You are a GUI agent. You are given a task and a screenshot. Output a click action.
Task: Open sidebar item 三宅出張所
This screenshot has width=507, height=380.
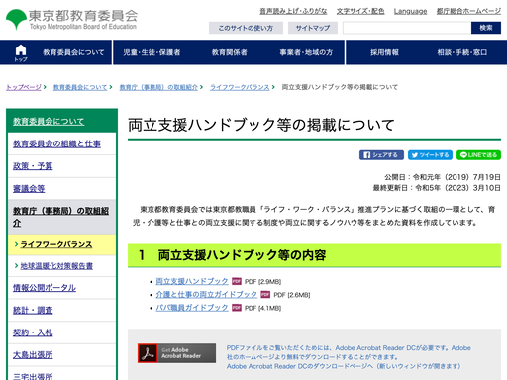coord(33,376)
